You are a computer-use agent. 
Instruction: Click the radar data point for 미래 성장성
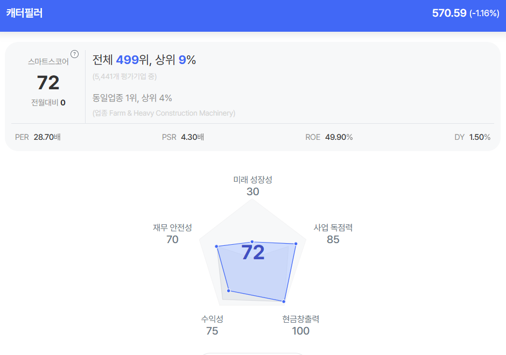[252, 242]
